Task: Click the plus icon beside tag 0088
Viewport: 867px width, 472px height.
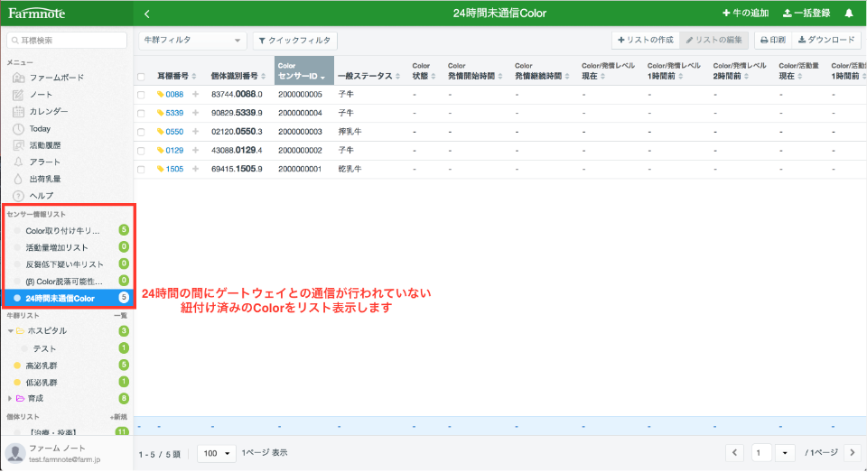Action: (195, 95)
